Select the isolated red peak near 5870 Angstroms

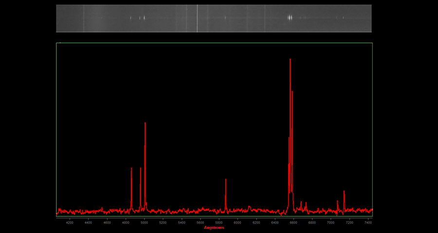pos(226,181)
